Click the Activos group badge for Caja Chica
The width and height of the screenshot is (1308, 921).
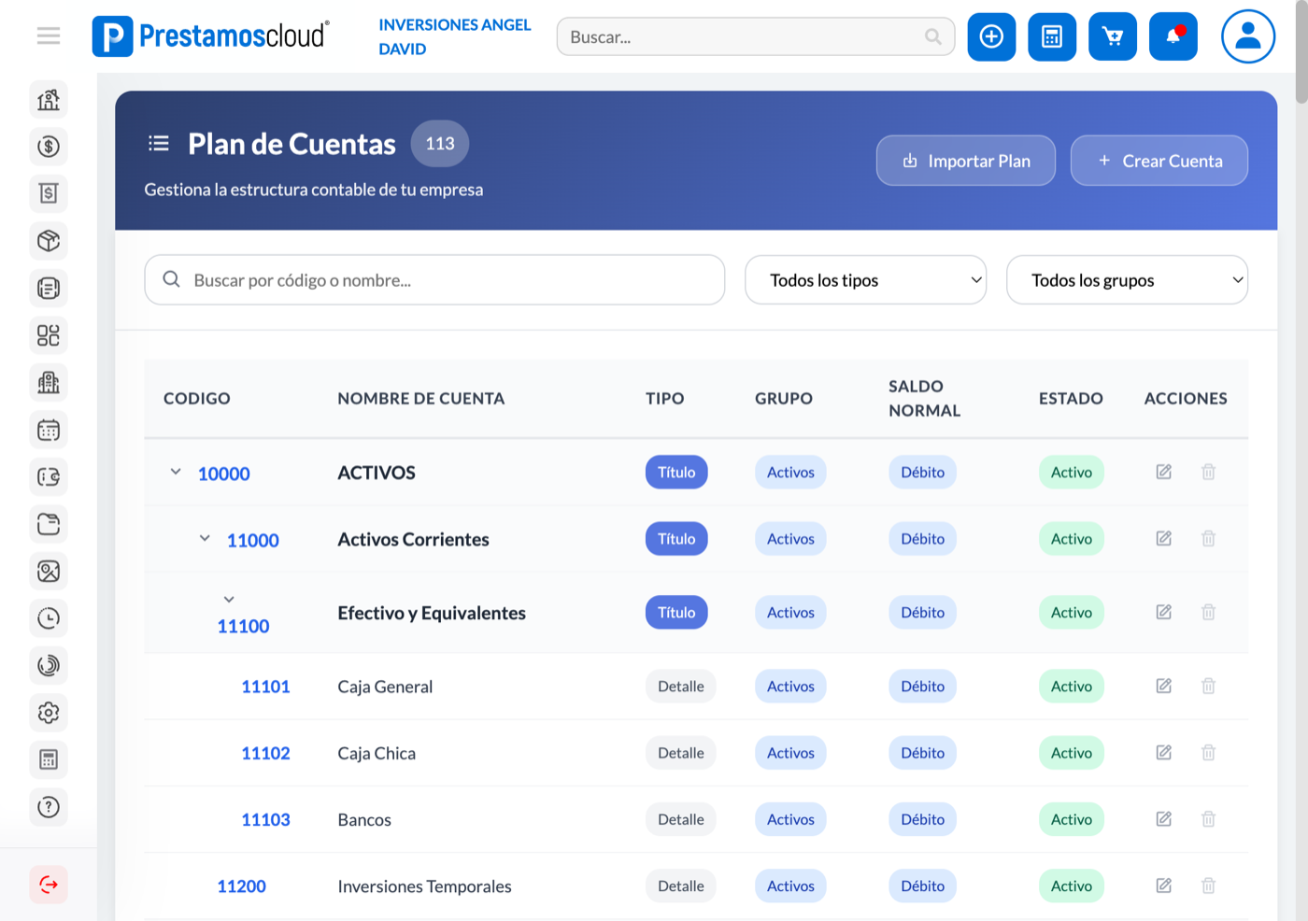point(790,753)
